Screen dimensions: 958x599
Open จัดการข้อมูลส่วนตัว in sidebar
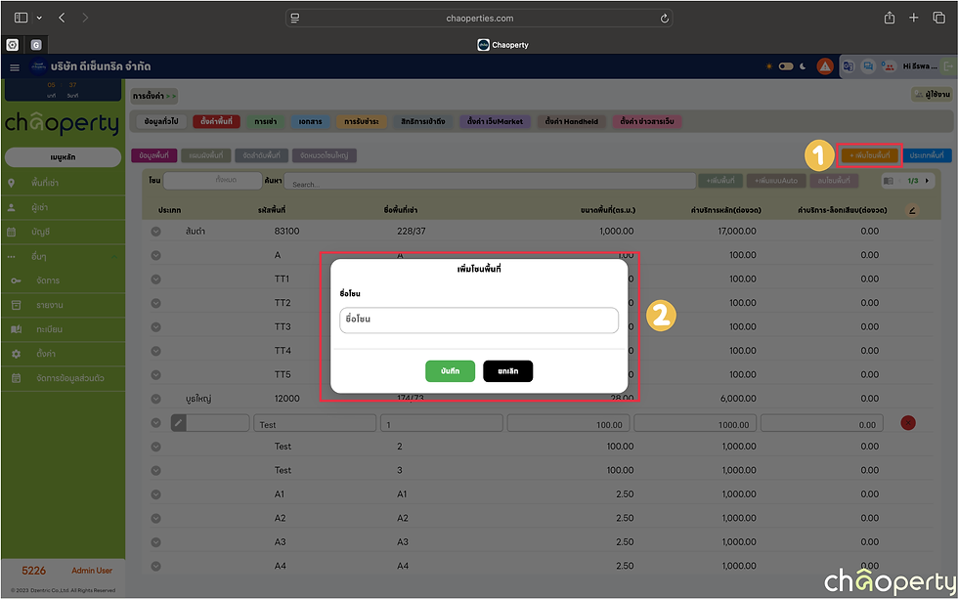tap(70, 378)
